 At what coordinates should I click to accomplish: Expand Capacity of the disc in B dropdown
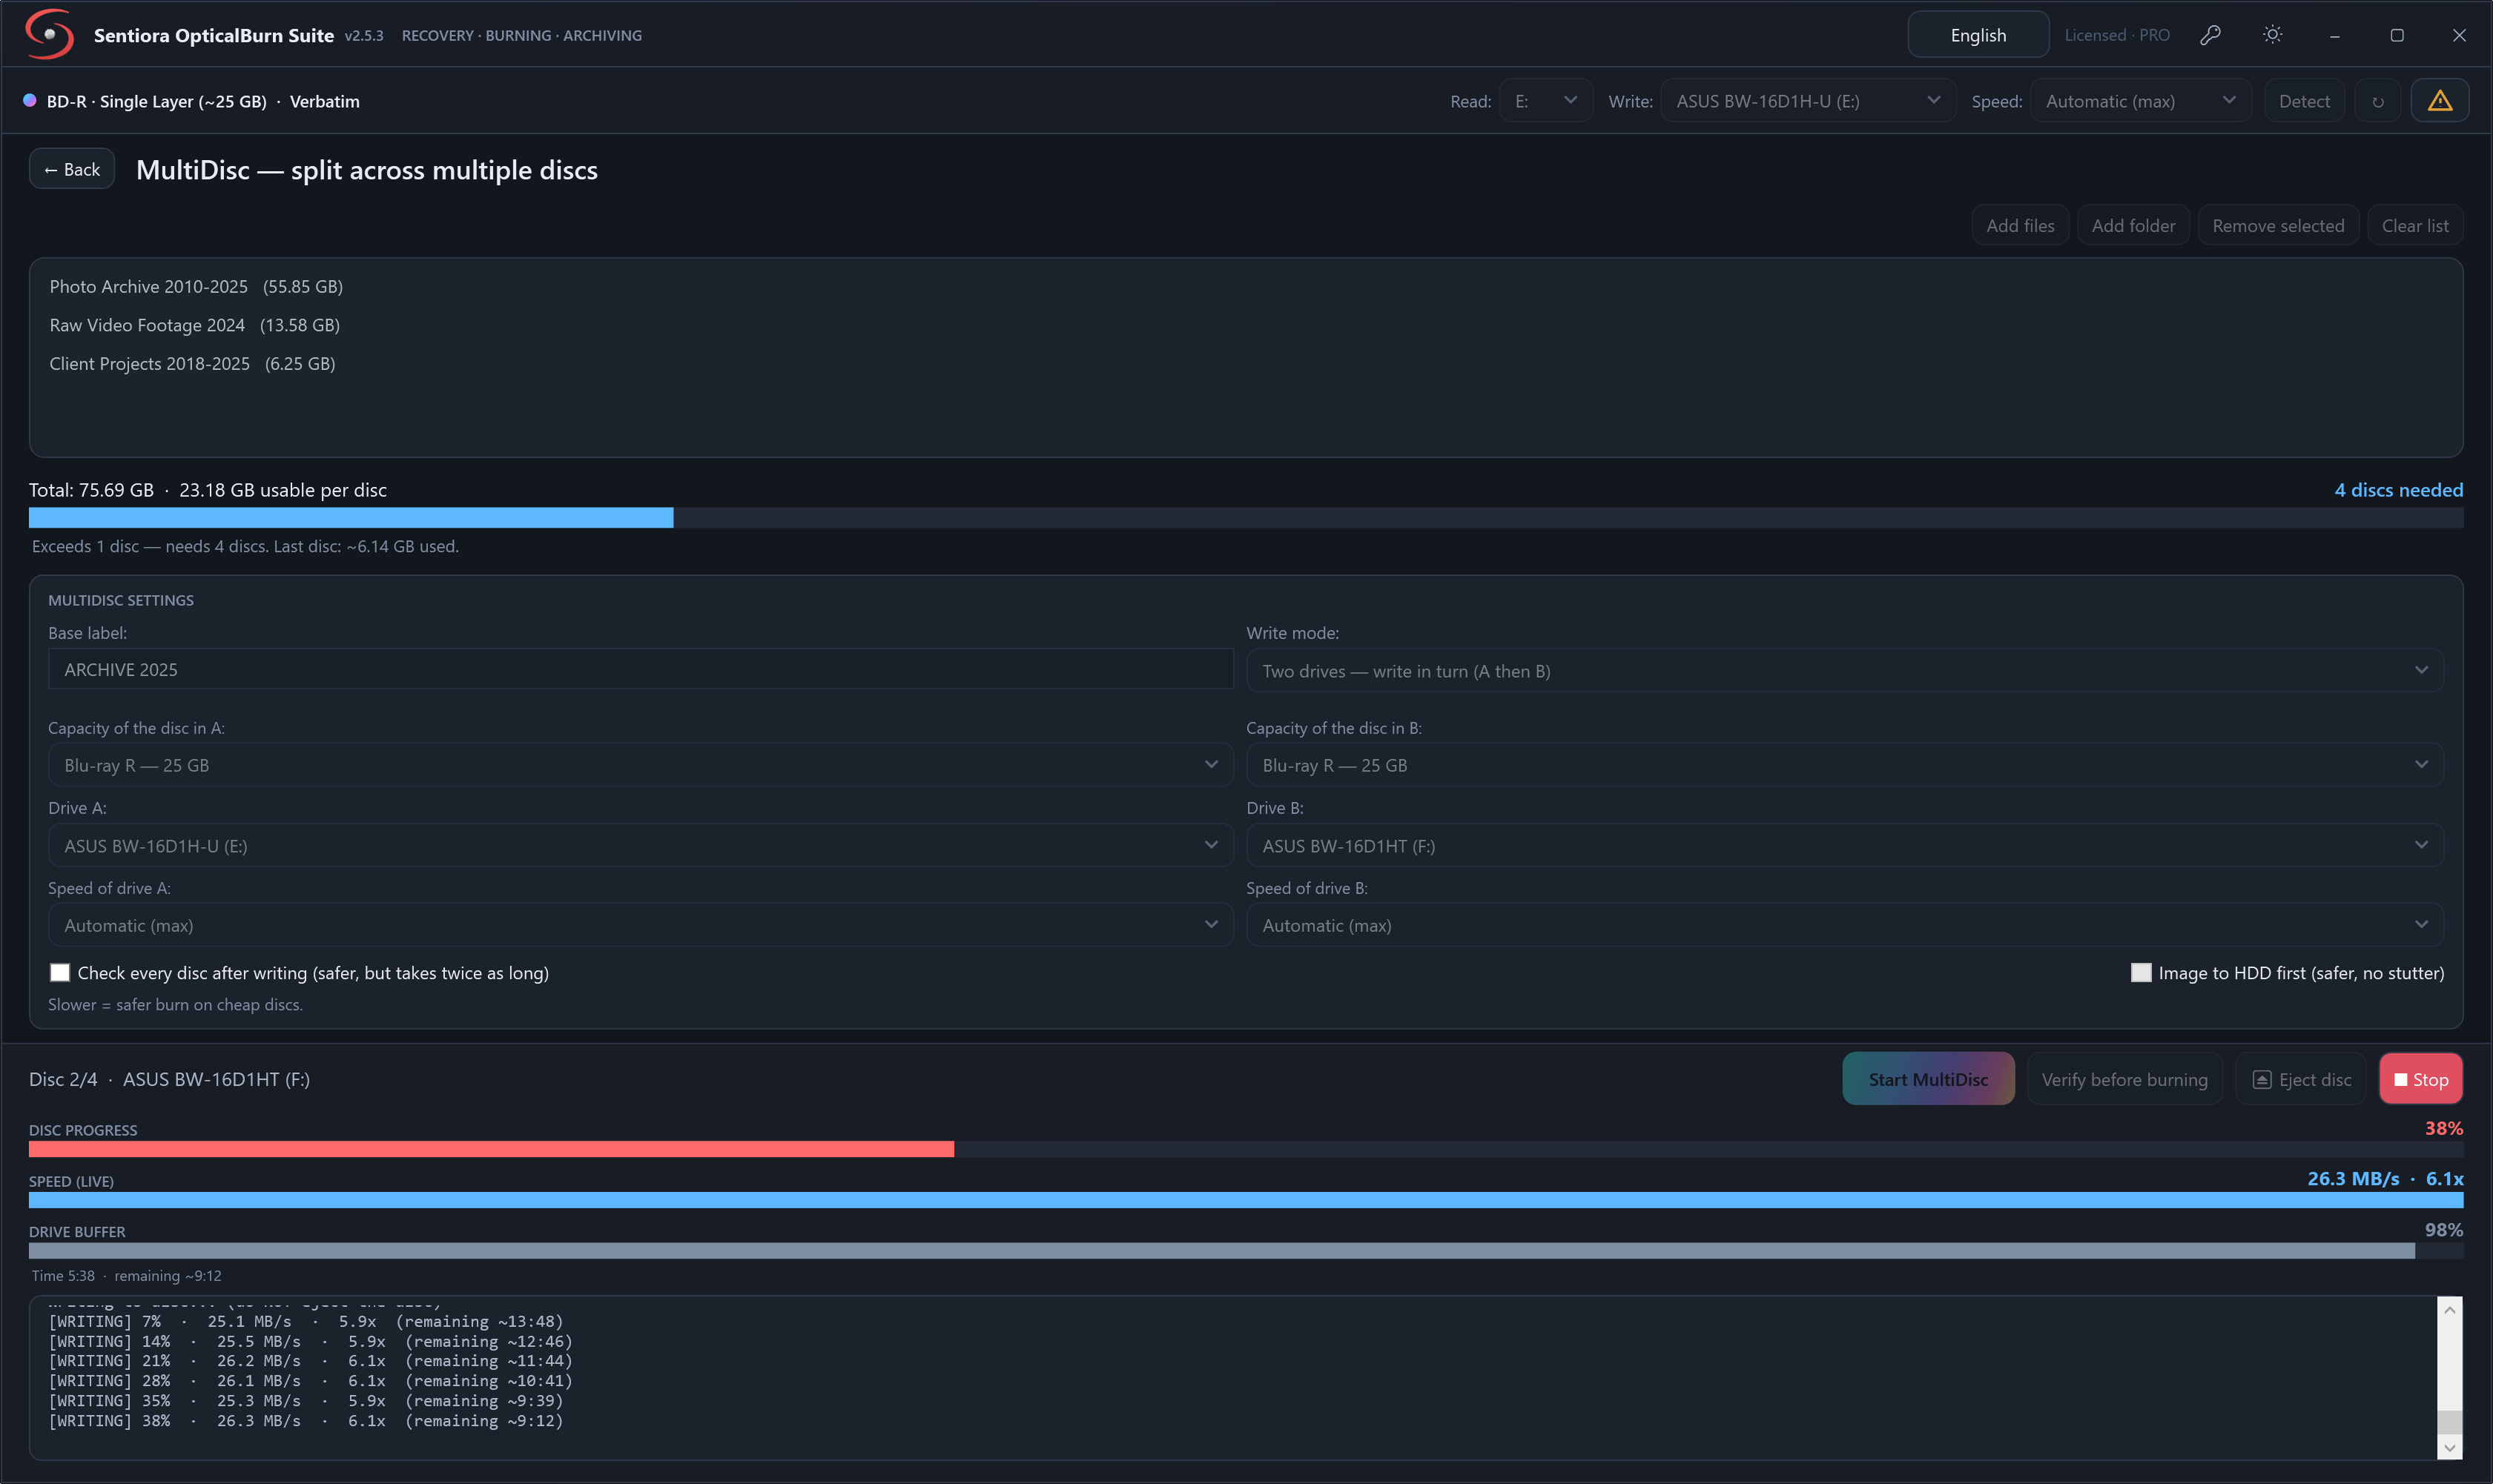point(1845,765)
